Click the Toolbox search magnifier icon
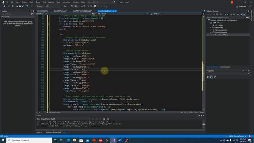254x143 pixels. point(32,14)
